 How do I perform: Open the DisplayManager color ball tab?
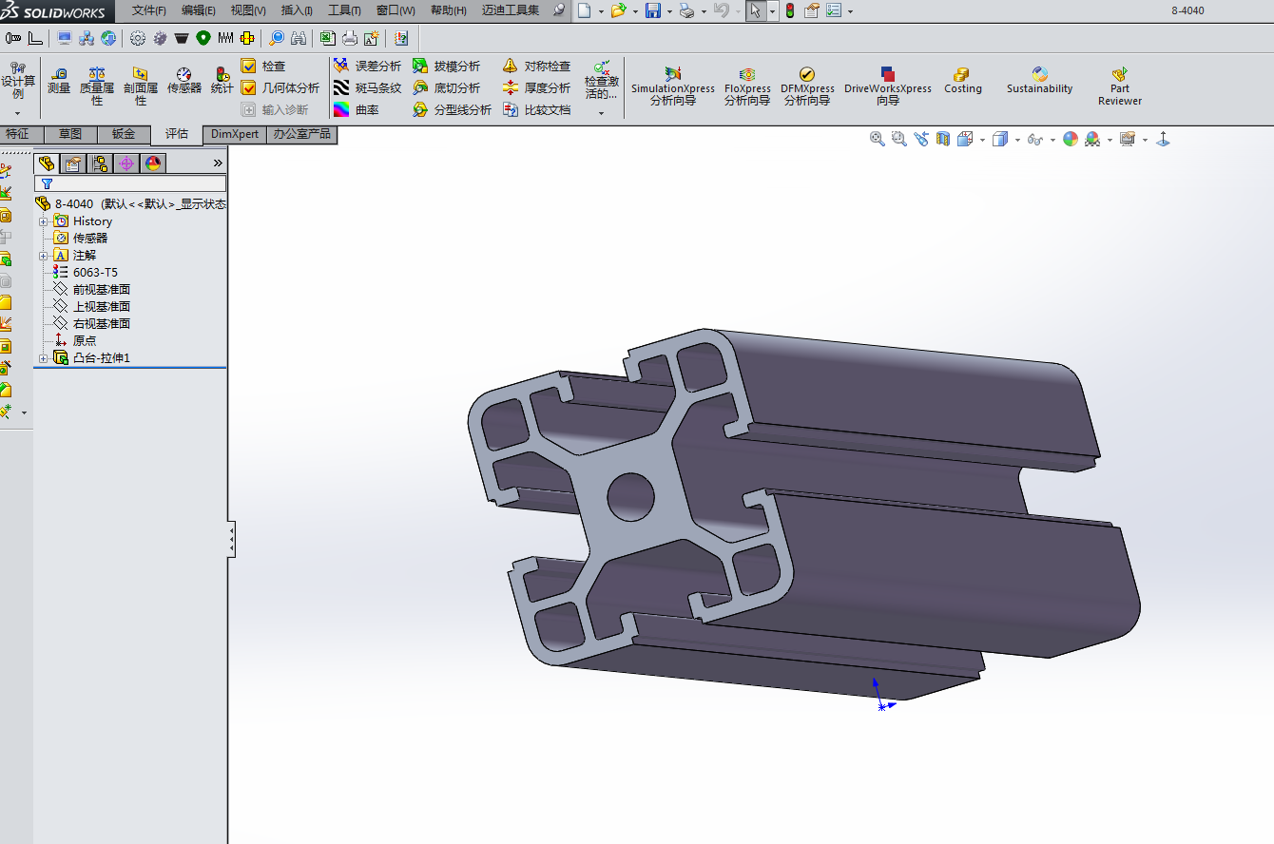153,163
